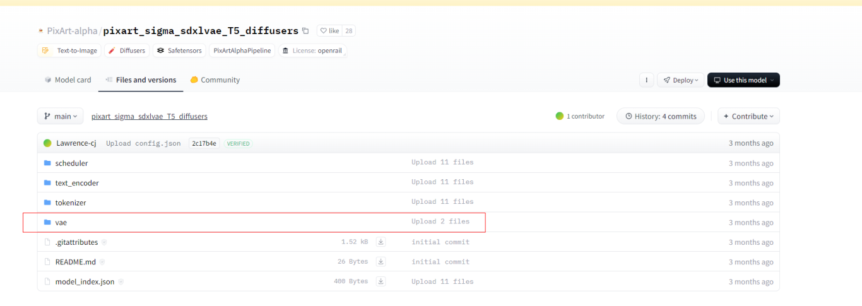This screenshot has width=862, height=306.
Task: Open pixart_sigma_sdxlvae_T5_diffusers title link
Action: [201, 31]
